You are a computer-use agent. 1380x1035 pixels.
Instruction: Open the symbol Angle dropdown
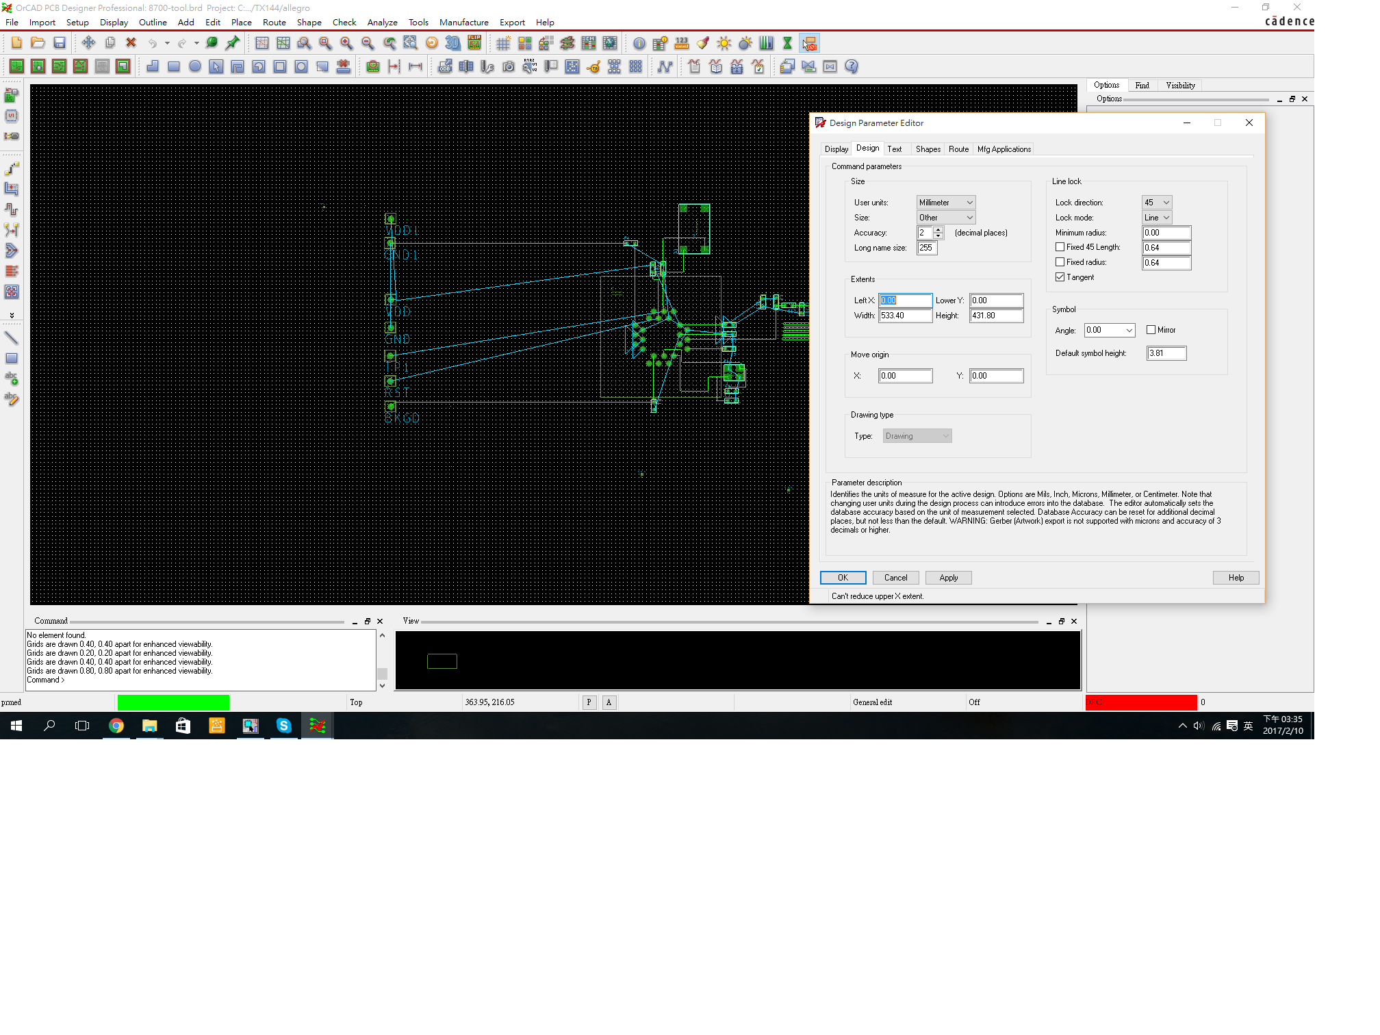[1110, 330]
